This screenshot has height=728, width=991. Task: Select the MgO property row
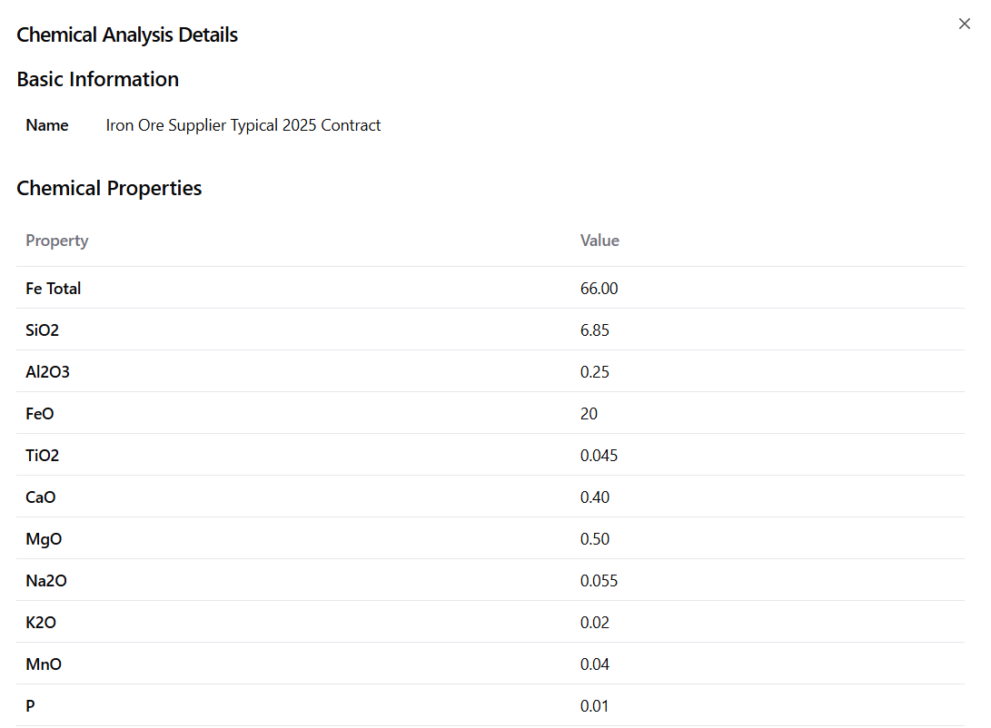tap(44, 539)
